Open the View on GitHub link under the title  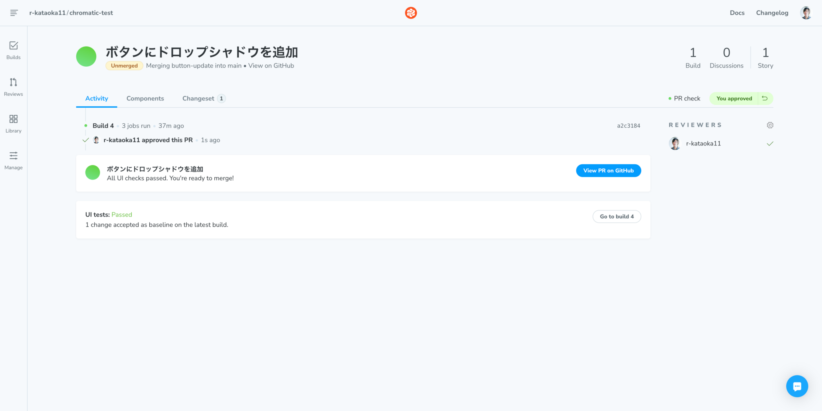(x=271, y=65)
